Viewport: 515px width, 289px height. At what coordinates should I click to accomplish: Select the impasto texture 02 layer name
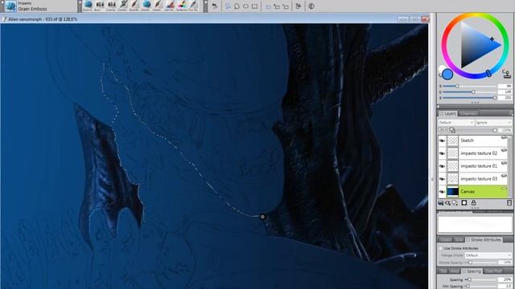pos(479,153)
